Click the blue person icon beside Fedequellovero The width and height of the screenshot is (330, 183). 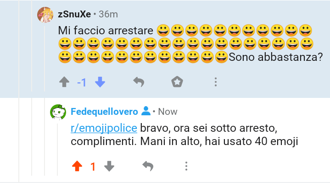click(146, 111)
